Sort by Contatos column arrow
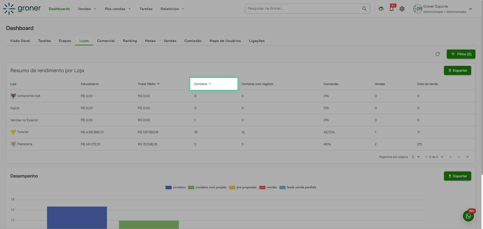Image resolution: width=483 pixels, height=229 pixels. [210, 84]
